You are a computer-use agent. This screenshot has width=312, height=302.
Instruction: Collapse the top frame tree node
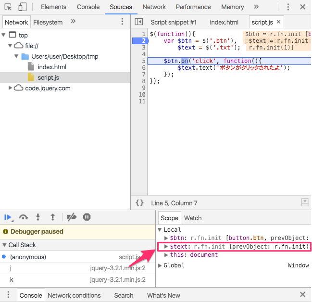click(3, 35)
